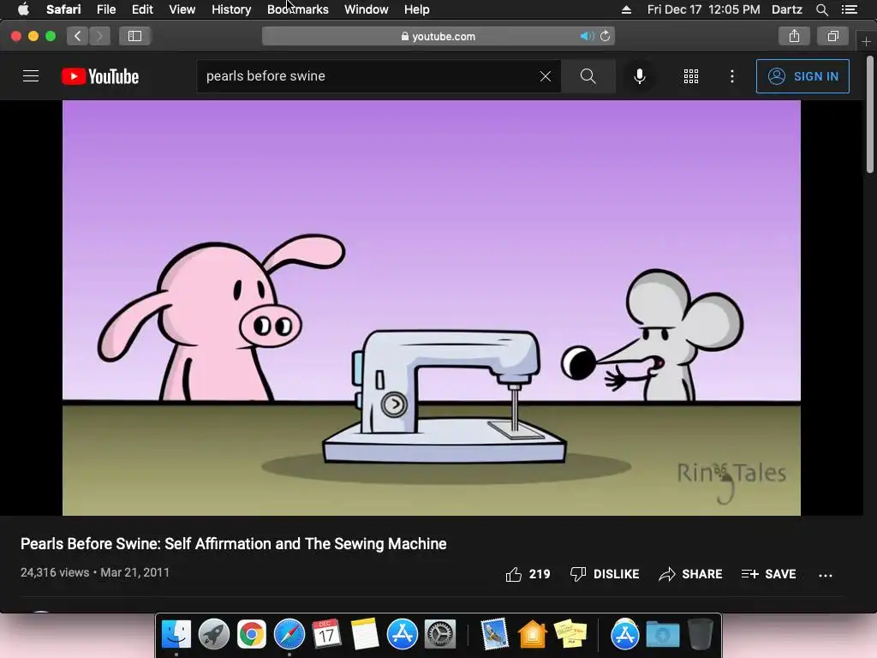Viewport: 877px width, 658px height.
Task: Click the video title text
Action: point(233,544)
